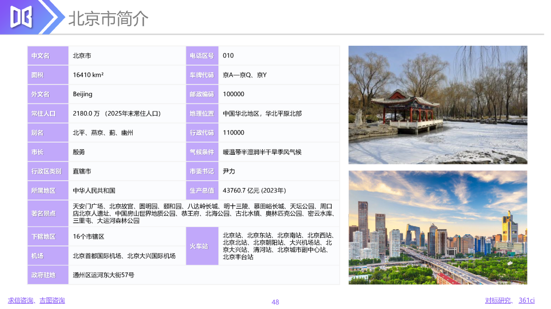The height and width of the screenshot is (309, 551).
Task: Select the 行政代码 label cell
Action: click(202, 132)
